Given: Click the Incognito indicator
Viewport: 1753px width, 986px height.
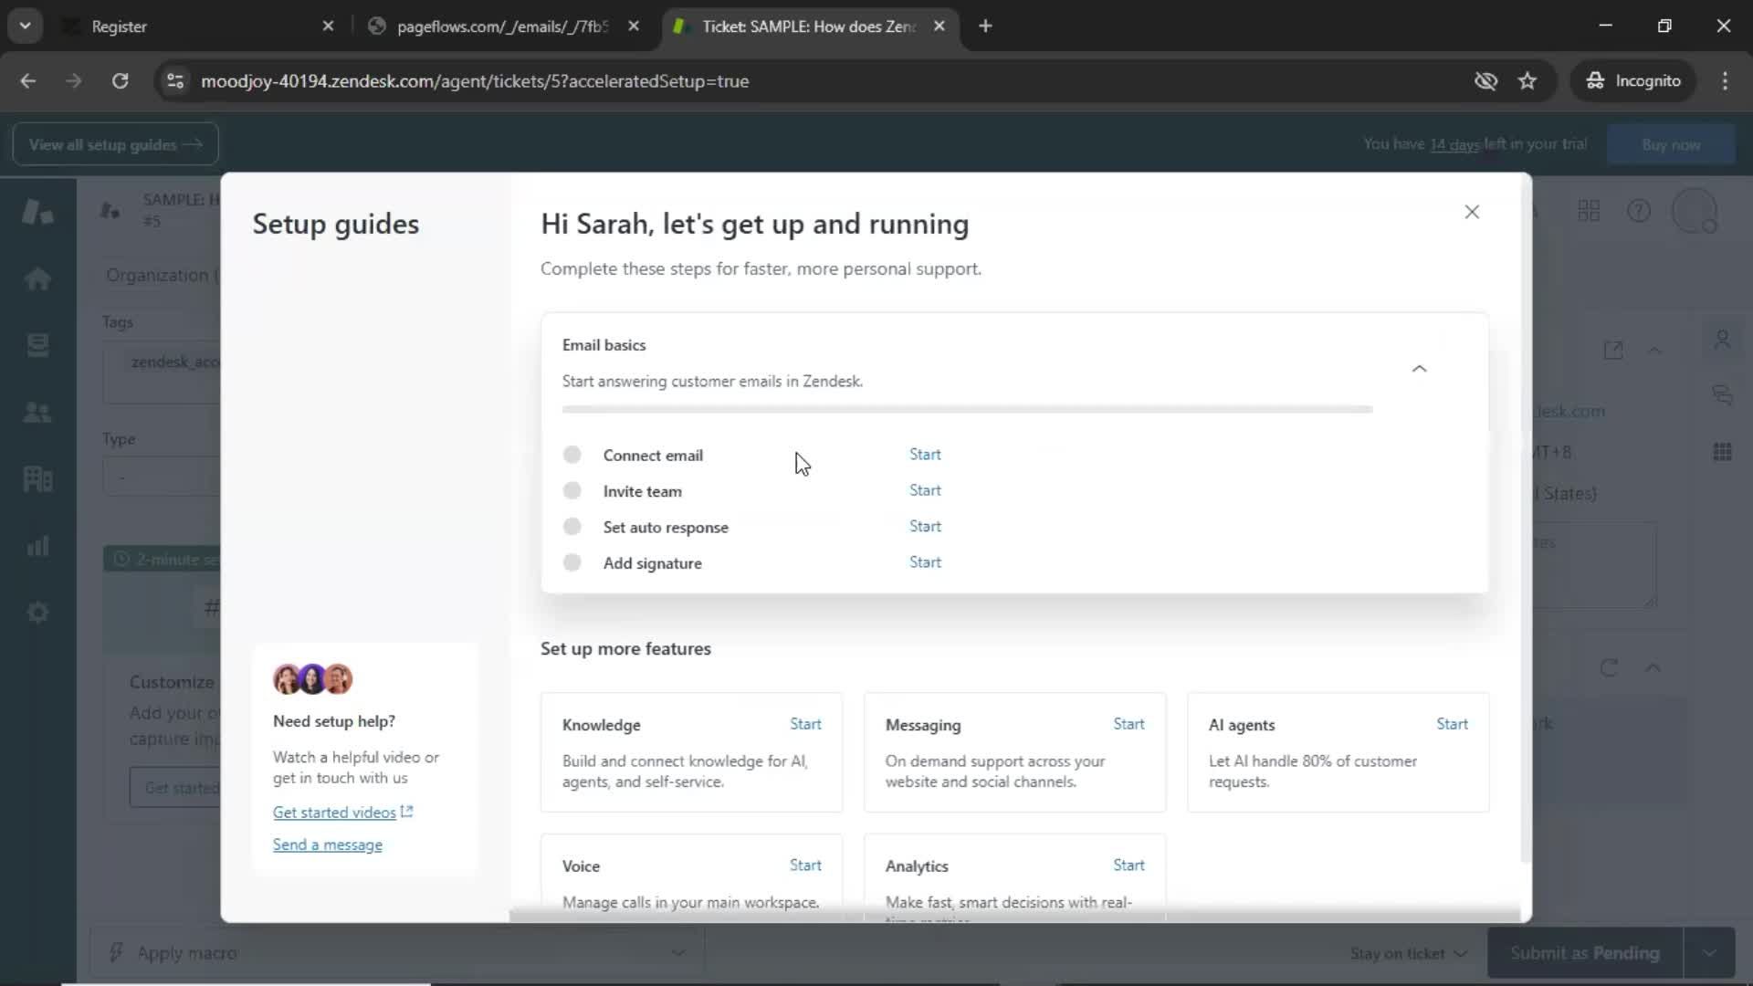Looking at the screenshot, I should 1632,81.
